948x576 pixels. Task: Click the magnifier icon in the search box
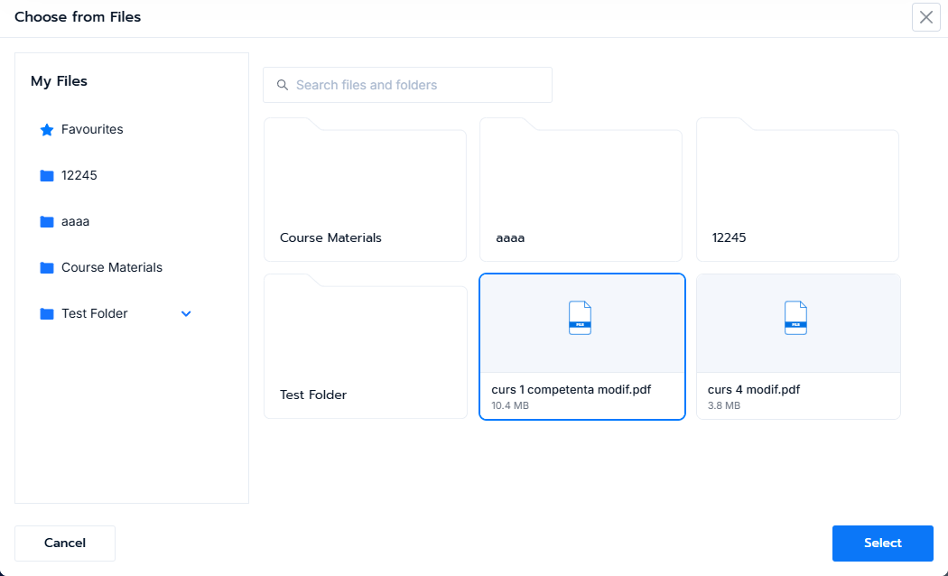(x=283, y=85)
